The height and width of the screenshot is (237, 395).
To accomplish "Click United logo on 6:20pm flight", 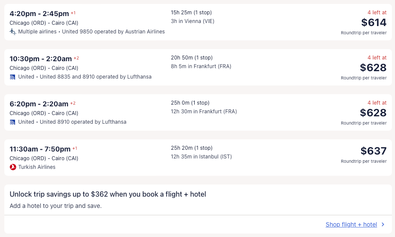I will point(13,122).
